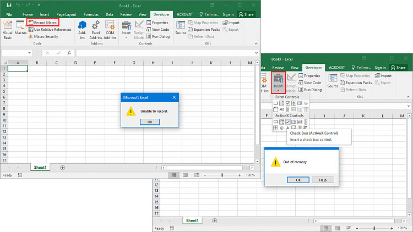Click Expansion Packs in left window
413x232 pixels.
click(x=204, y=30)
